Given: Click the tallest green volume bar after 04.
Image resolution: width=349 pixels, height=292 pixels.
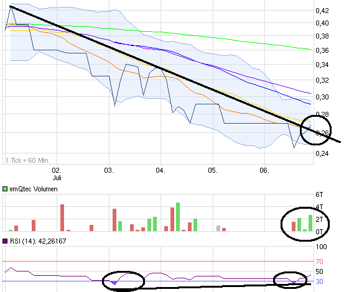Looking at the screenshot, I should point(178,217).
